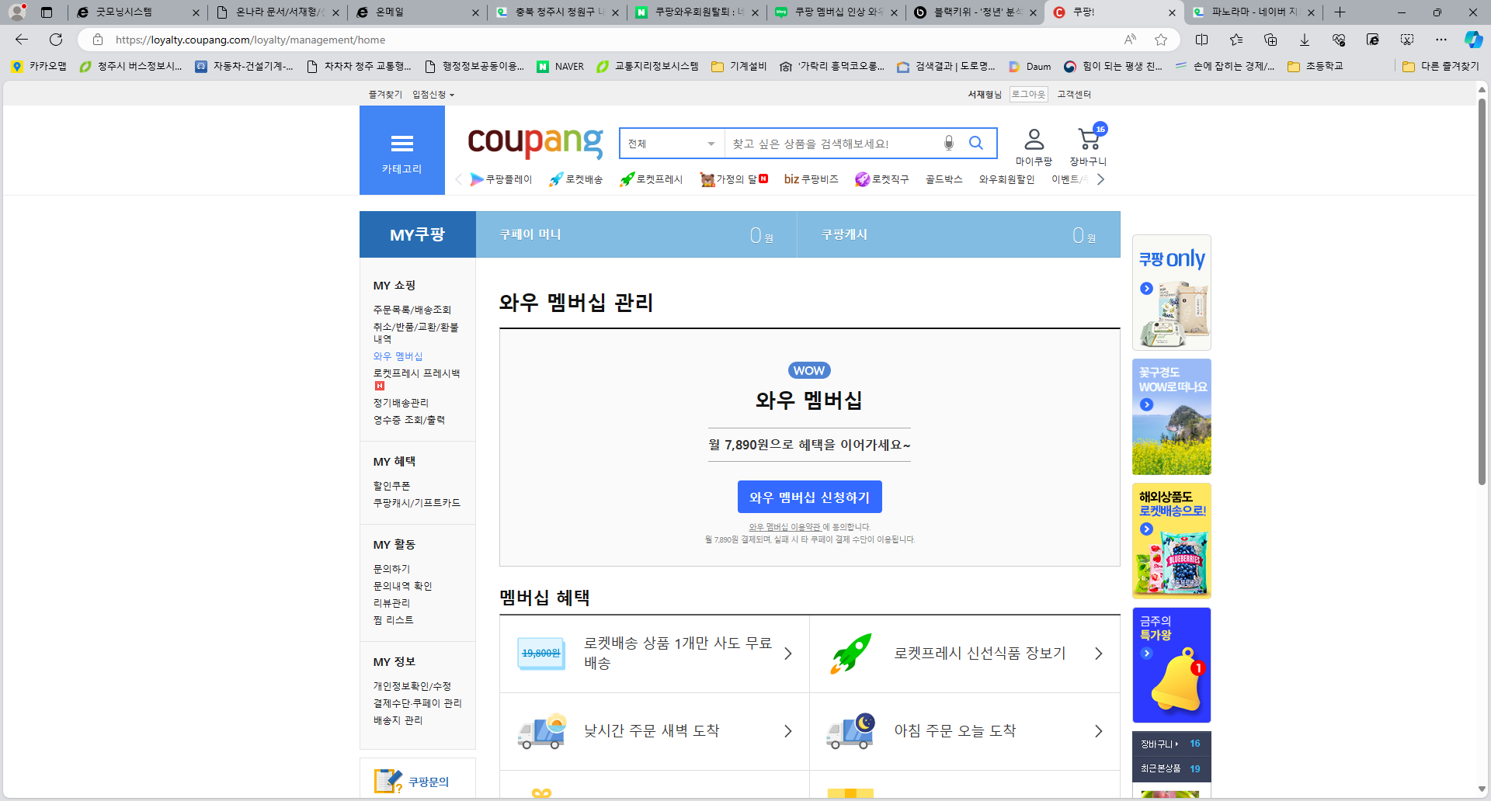Open Copilot icon in browser toolbar

(x=1473, y=40)
